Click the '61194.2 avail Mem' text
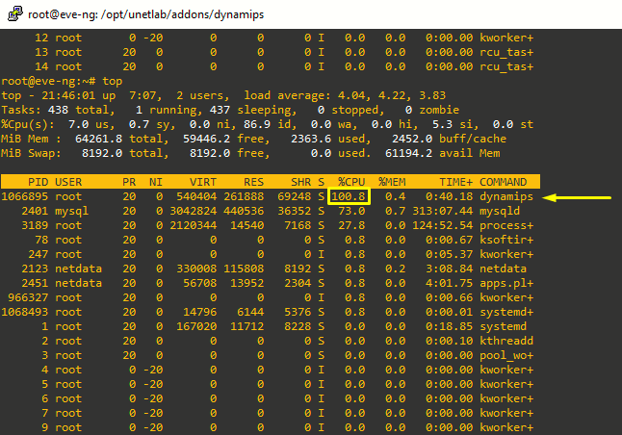This screenshot has height=435, width=622. pyautogui.click(x=442, y=153)
